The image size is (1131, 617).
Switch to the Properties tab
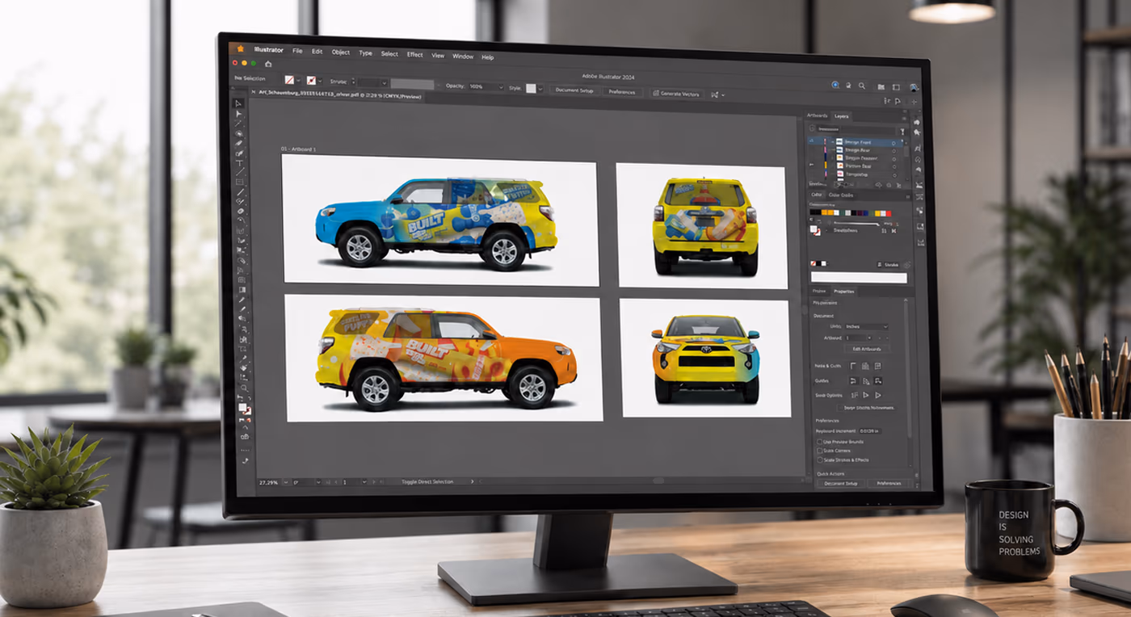tap(843, 292)
